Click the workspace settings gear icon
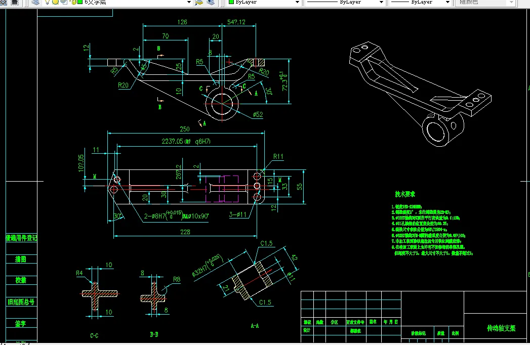Viewport: 530px width, 345px height. [4, 3]
